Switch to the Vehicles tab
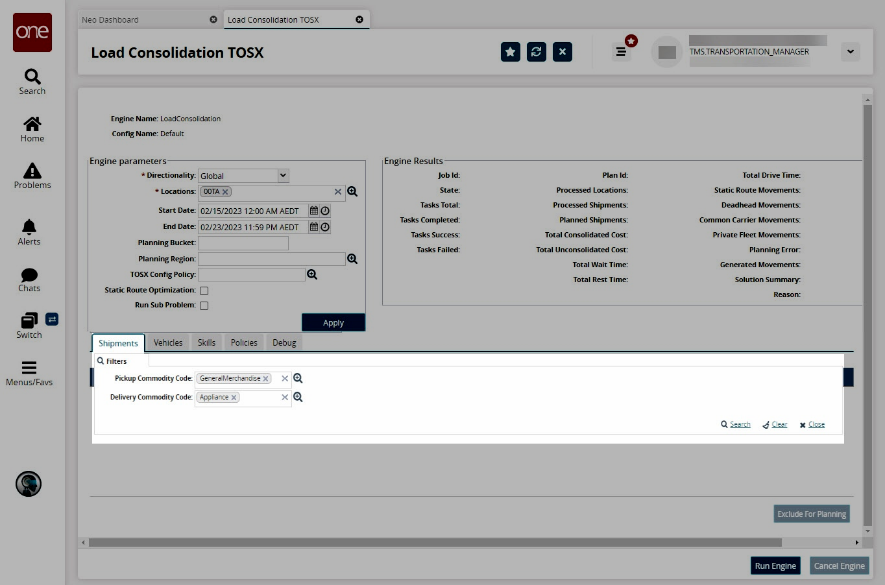 168,342
